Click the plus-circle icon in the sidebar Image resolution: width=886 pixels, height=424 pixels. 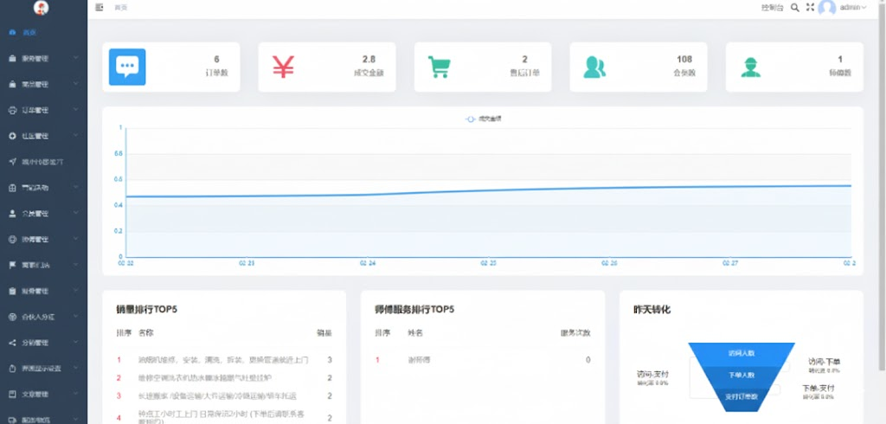point(12,136)
